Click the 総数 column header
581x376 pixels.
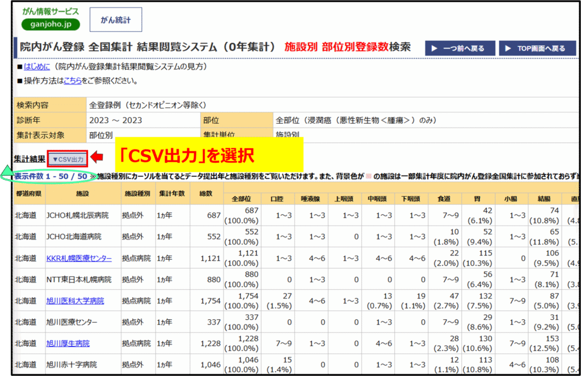[x=205, y=193]
